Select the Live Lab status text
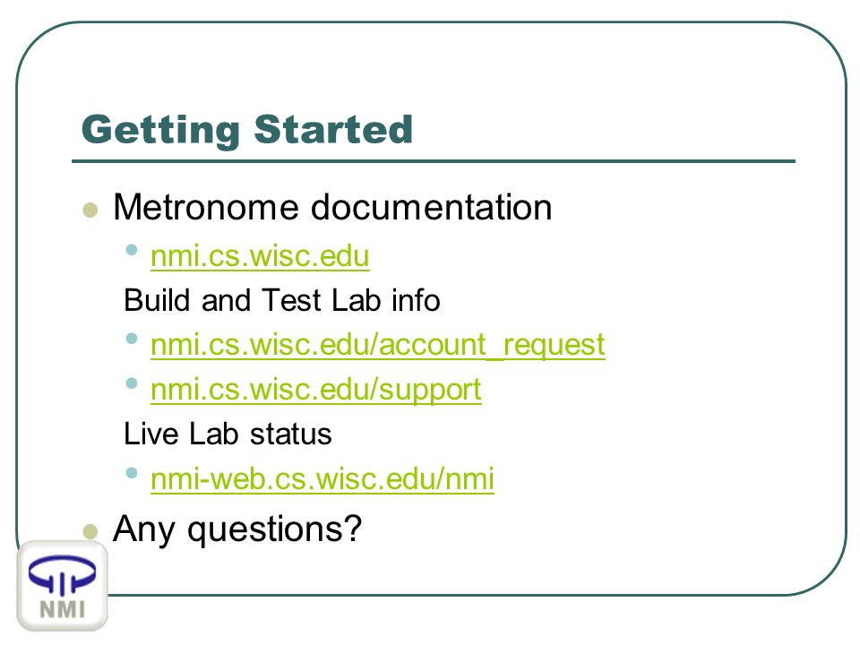The image size is (860, 645). pos(228,434)
